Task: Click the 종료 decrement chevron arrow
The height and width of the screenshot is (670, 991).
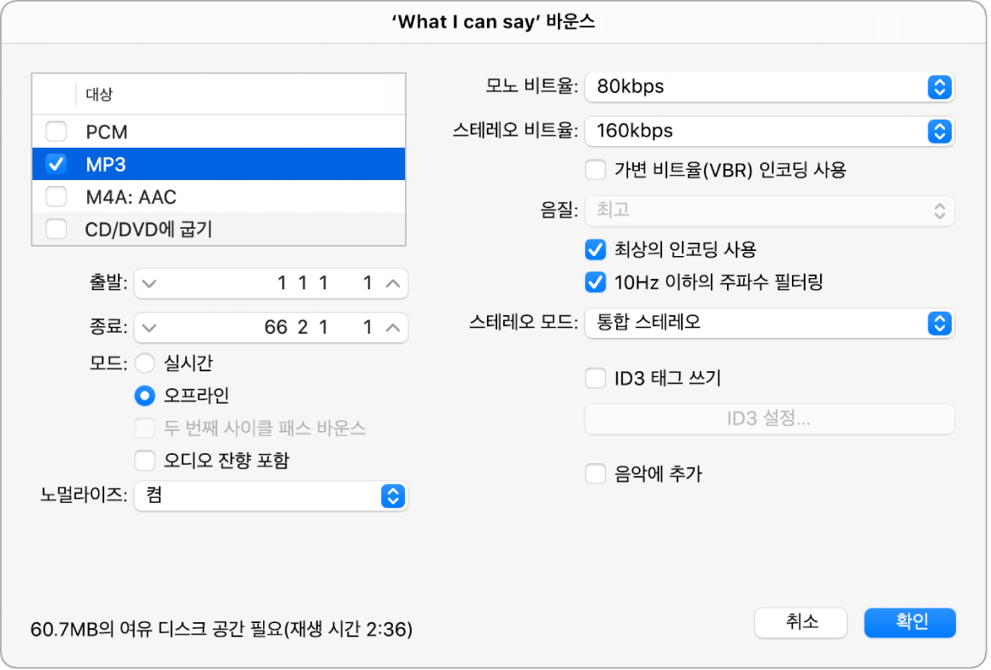Action: (150, 328)
